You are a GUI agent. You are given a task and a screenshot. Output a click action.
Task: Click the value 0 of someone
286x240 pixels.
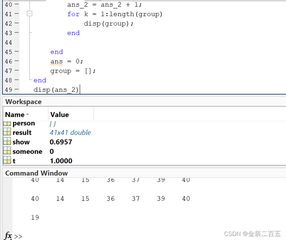(x=52, y=151)
